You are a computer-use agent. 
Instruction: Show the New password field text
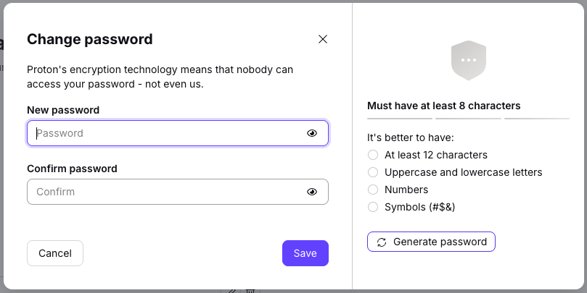(312, 133)
